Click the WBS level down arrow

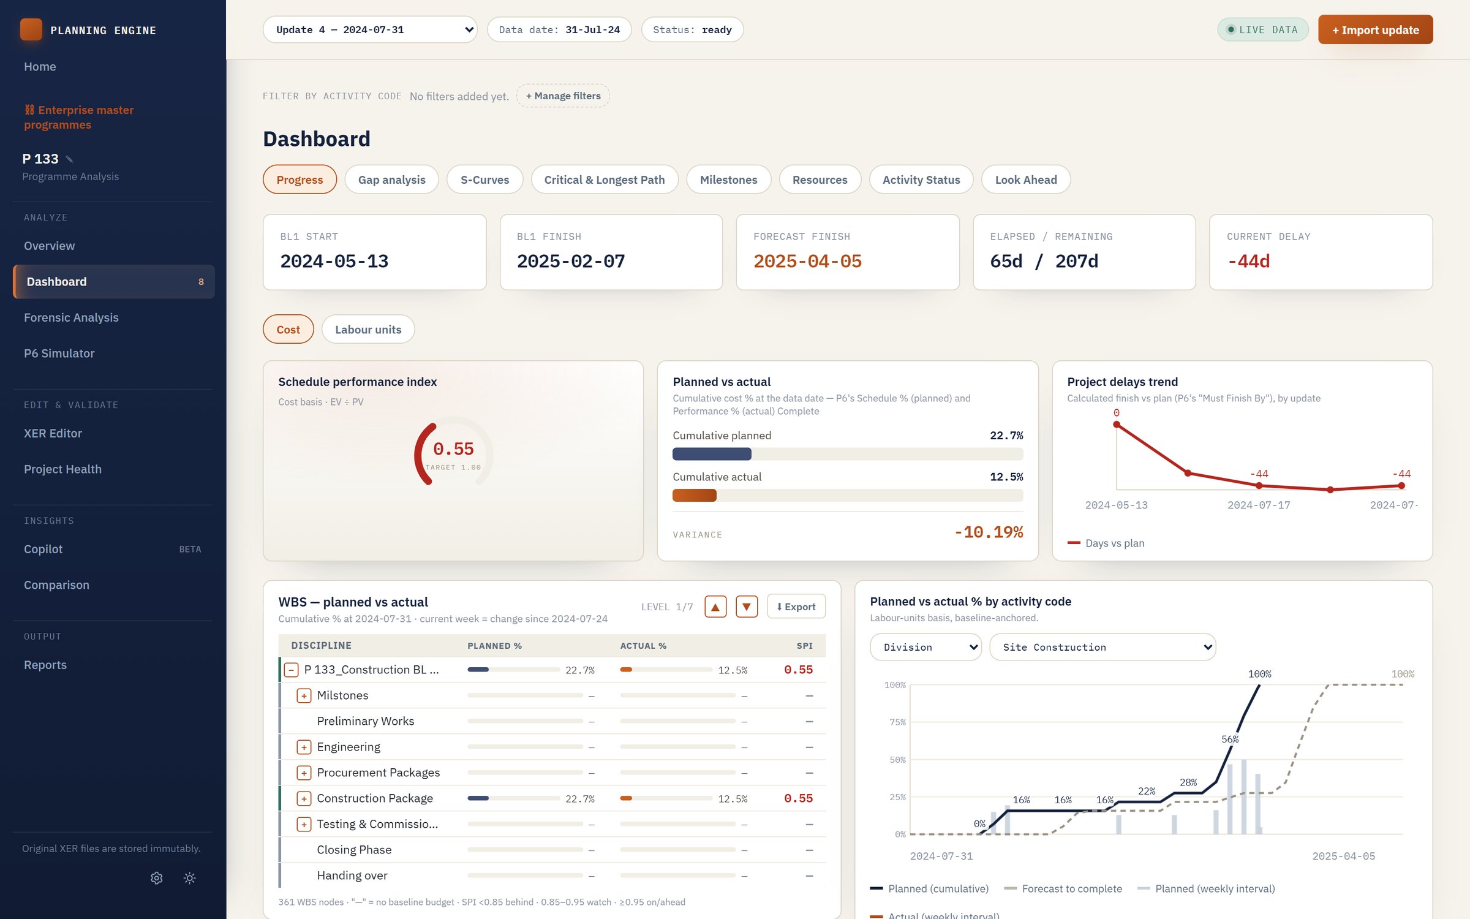point(747,607)
